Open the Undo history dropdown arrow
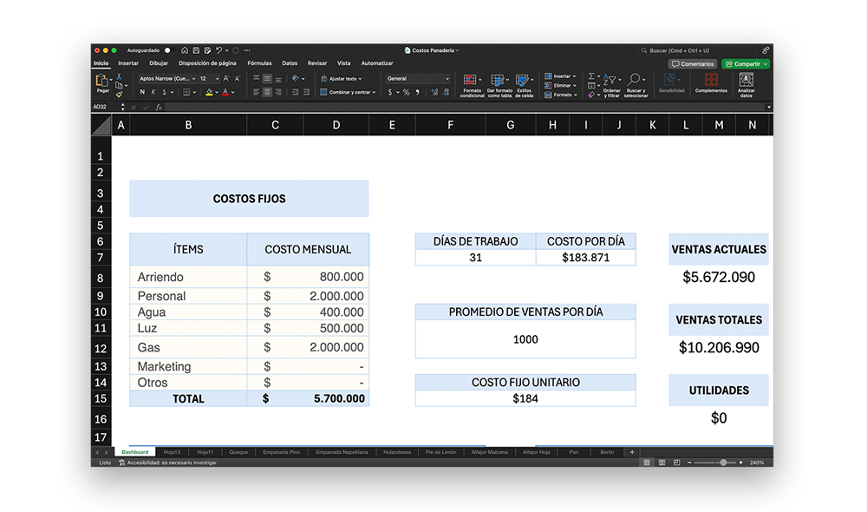Screen dimensions: 867x512 tap(226, 50)
